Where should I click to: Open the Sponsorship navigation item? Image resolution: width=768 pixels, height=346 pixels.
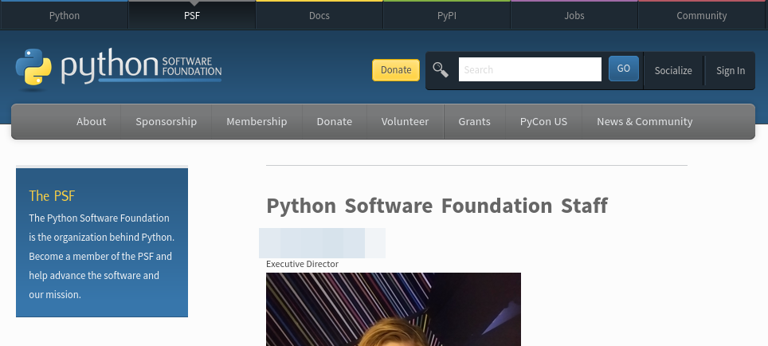pyautogui.click(x=166, y=121)
